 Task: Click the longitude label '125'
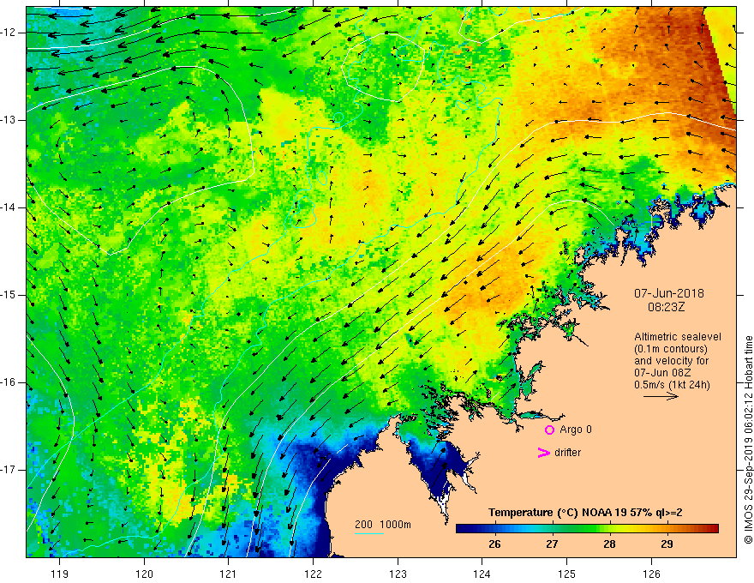pos(567,574)
